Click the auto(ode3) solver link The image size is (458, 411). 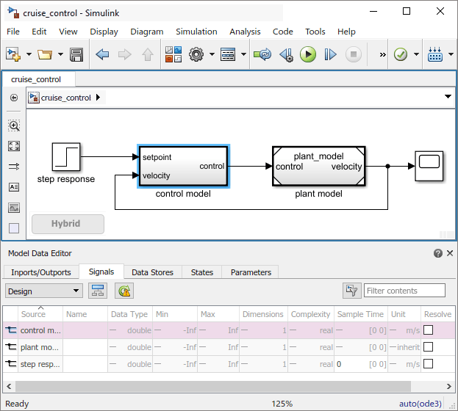coord(421,404)
